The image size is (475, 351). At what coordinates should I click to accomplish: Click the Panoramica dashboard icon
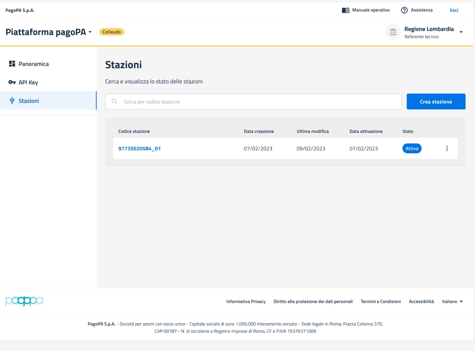[12, 64]
